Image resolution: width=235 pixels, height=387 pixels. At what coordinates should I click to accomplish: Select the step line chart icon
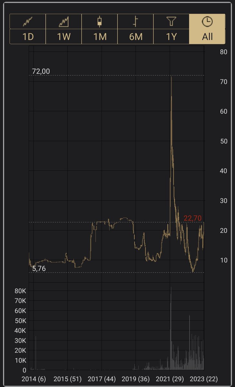136,22
